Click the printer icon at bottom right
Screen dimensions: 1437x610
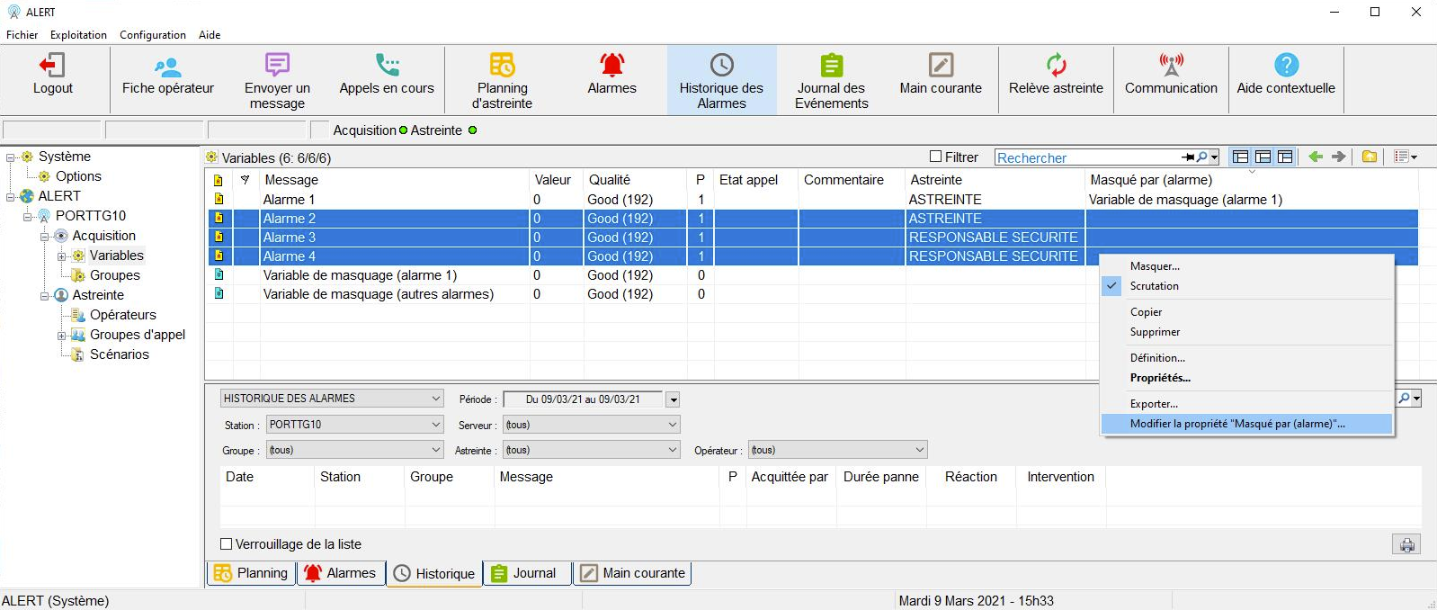(1406, 544)
